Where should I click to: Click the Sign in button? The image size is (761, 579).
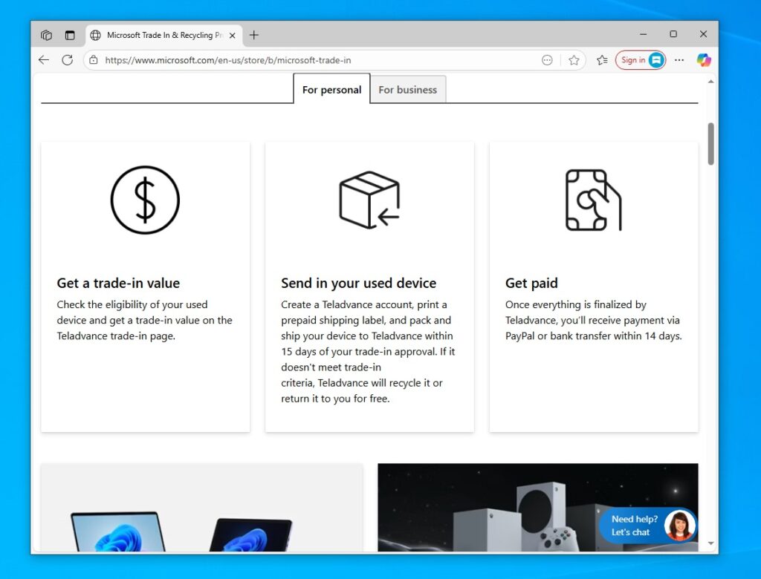click(635, 60)
